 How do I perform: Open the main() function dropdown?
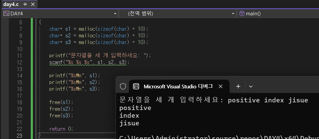pyautogui.click(x=278, y=14)
